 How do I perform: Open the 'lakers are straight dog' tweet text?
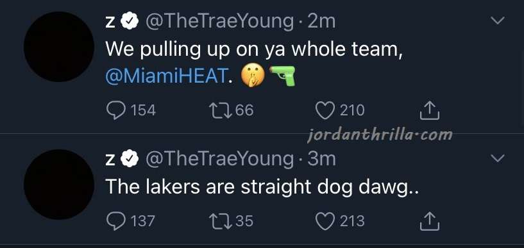coord(262,188)
